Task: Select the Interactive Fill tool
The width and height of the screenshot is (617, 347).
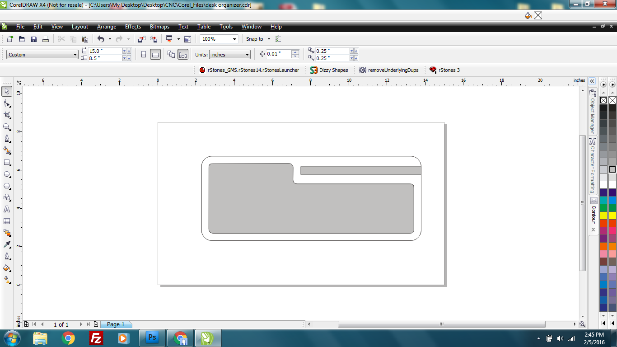Action: (7, 280)
